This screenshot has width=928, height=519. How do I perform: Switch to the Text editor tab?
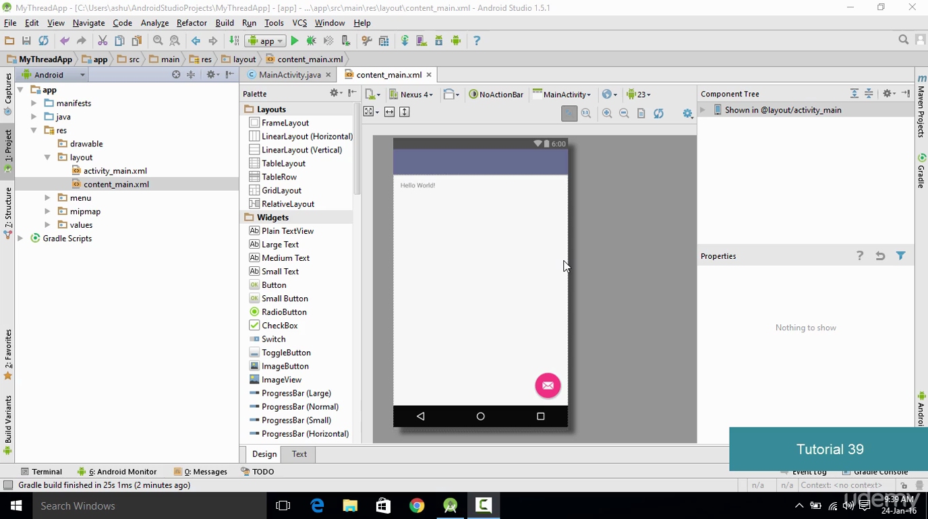pyautogui.click(x=299, y=454)
